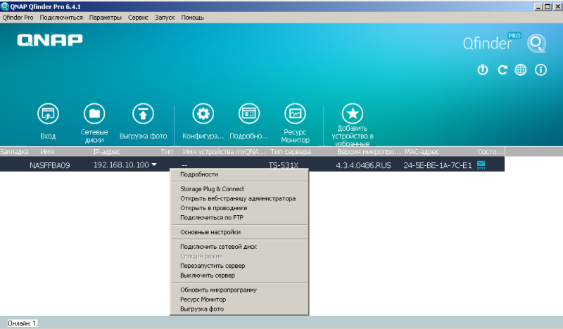
Task: Click the Подробно details icon
Action: [249, 114]
